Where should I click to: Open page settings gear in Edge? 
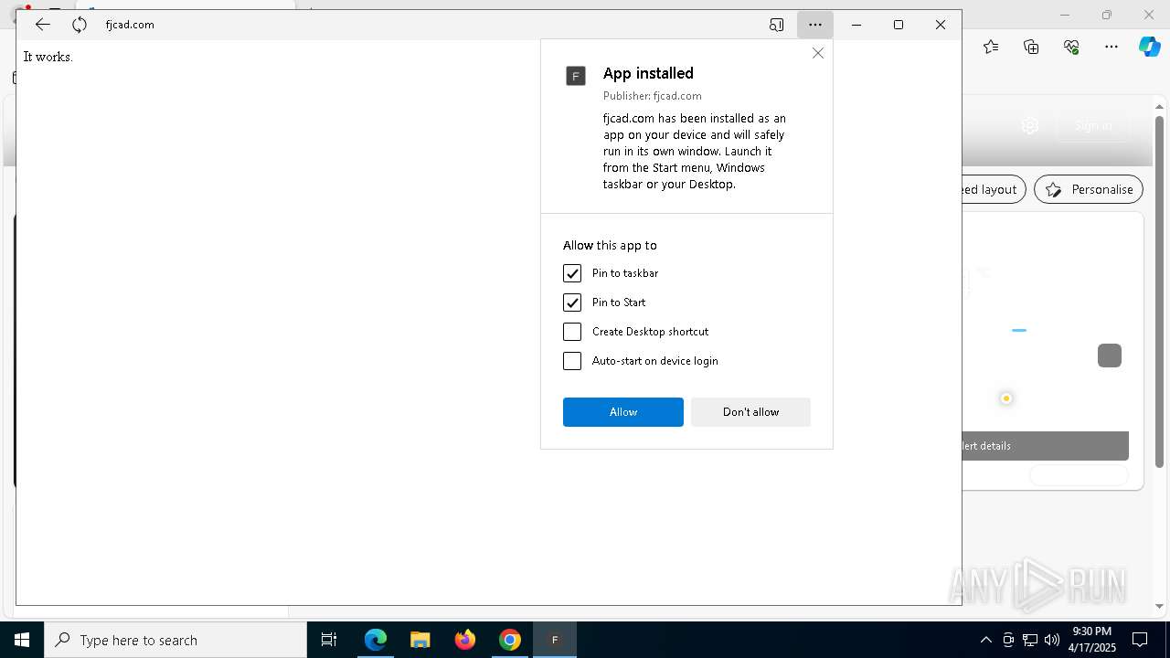(x=1030, y=126)
